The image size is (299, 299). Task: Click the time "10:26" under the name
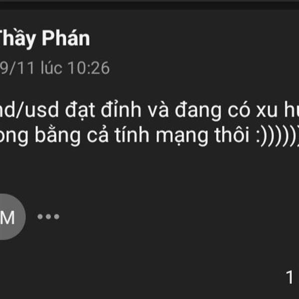[89, 68]
